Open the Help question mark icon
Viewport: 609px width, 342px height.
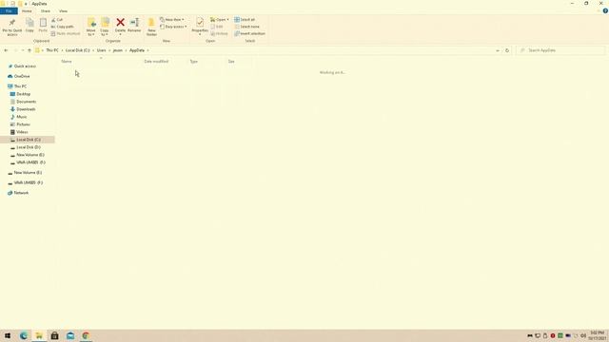coord(605,10)
